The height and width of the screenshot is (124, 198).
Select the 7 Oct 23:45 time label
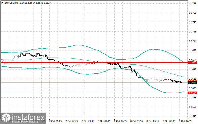point(88,121)
